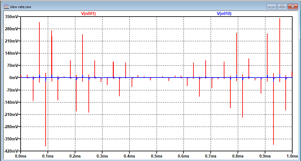Image resolution: width=301 pixels, height=161 pixels.
Task: Click the -210mV vertical axis label
Action: pyautogui.click(x=11, y=114)
